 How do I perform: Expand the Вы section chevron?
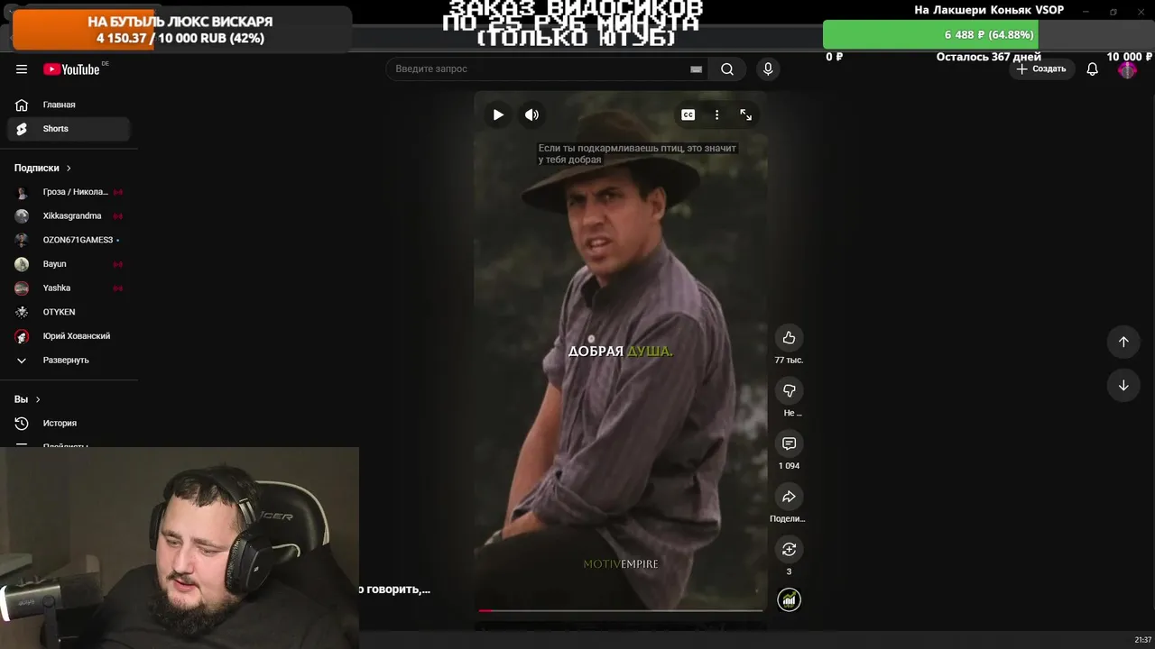(38, 399)
